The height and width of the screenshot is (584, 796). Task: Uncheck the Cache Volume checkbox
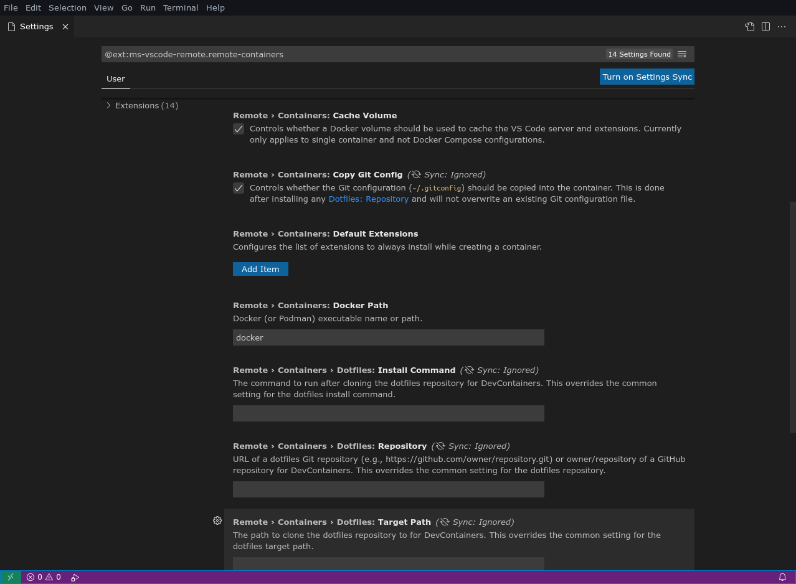[239, 129]
